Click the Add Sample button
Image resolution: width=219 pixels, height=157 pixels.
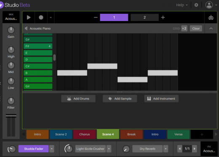(120, 99)
